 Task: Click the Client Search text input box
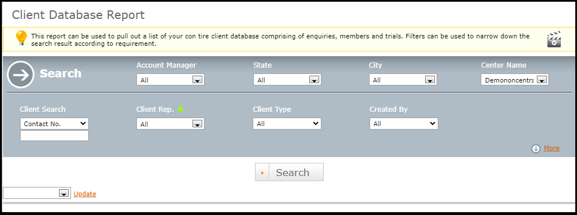pyautogui.click(x=54, y=136)
